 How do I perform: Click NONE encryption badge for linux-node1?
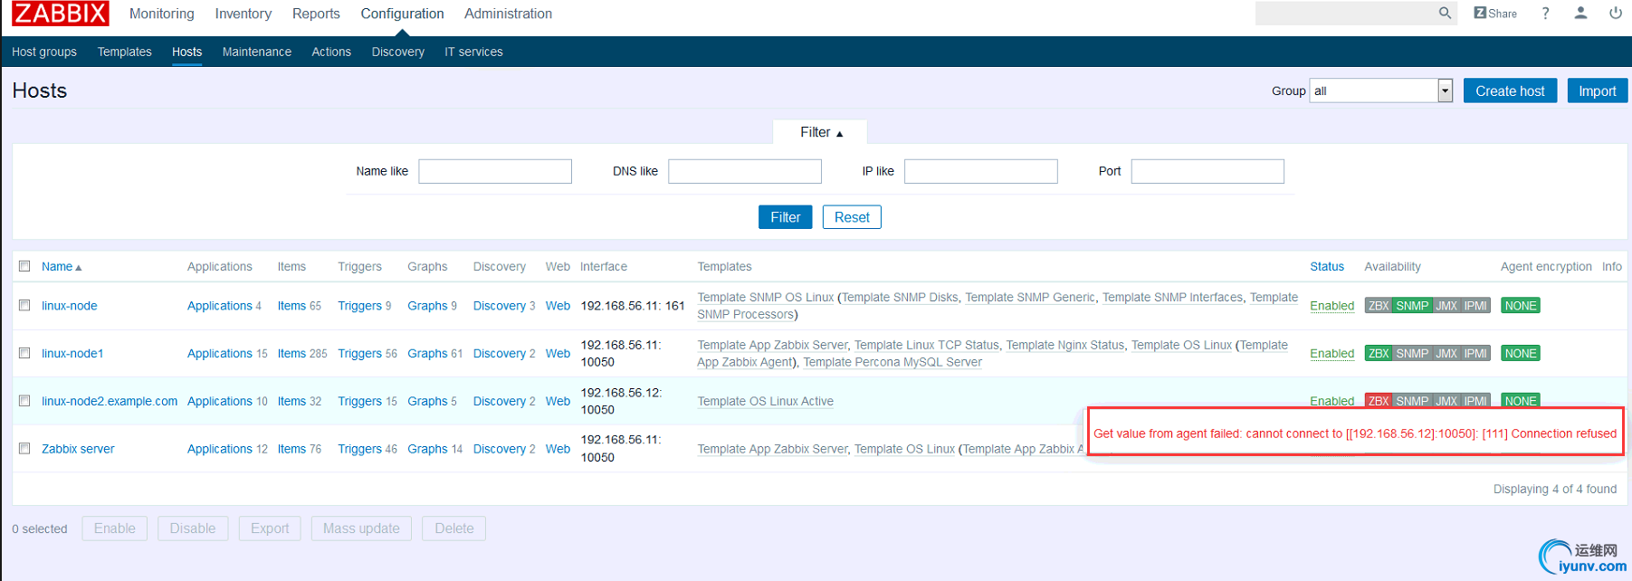pyautogui.click(x=1521, y=354)
